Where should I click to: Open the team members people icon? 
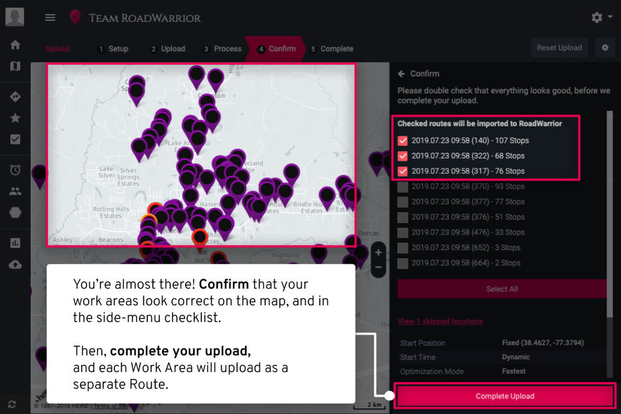coord(15,192)
